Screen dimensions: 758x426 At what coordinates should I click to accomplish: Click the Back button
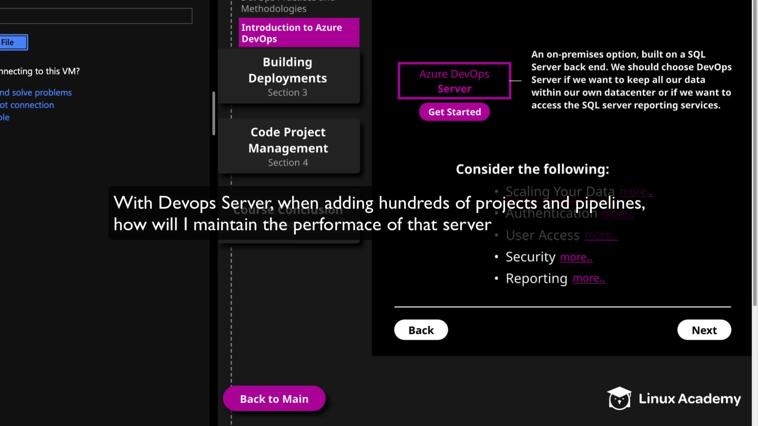[421, 330]
